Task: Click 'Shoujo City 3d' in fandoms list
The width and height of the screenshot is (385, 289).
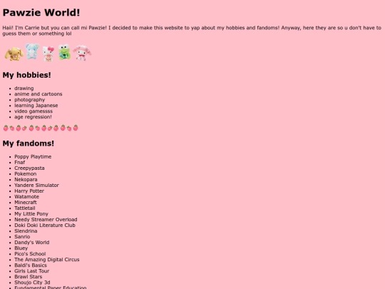Action: click(32, 283)
